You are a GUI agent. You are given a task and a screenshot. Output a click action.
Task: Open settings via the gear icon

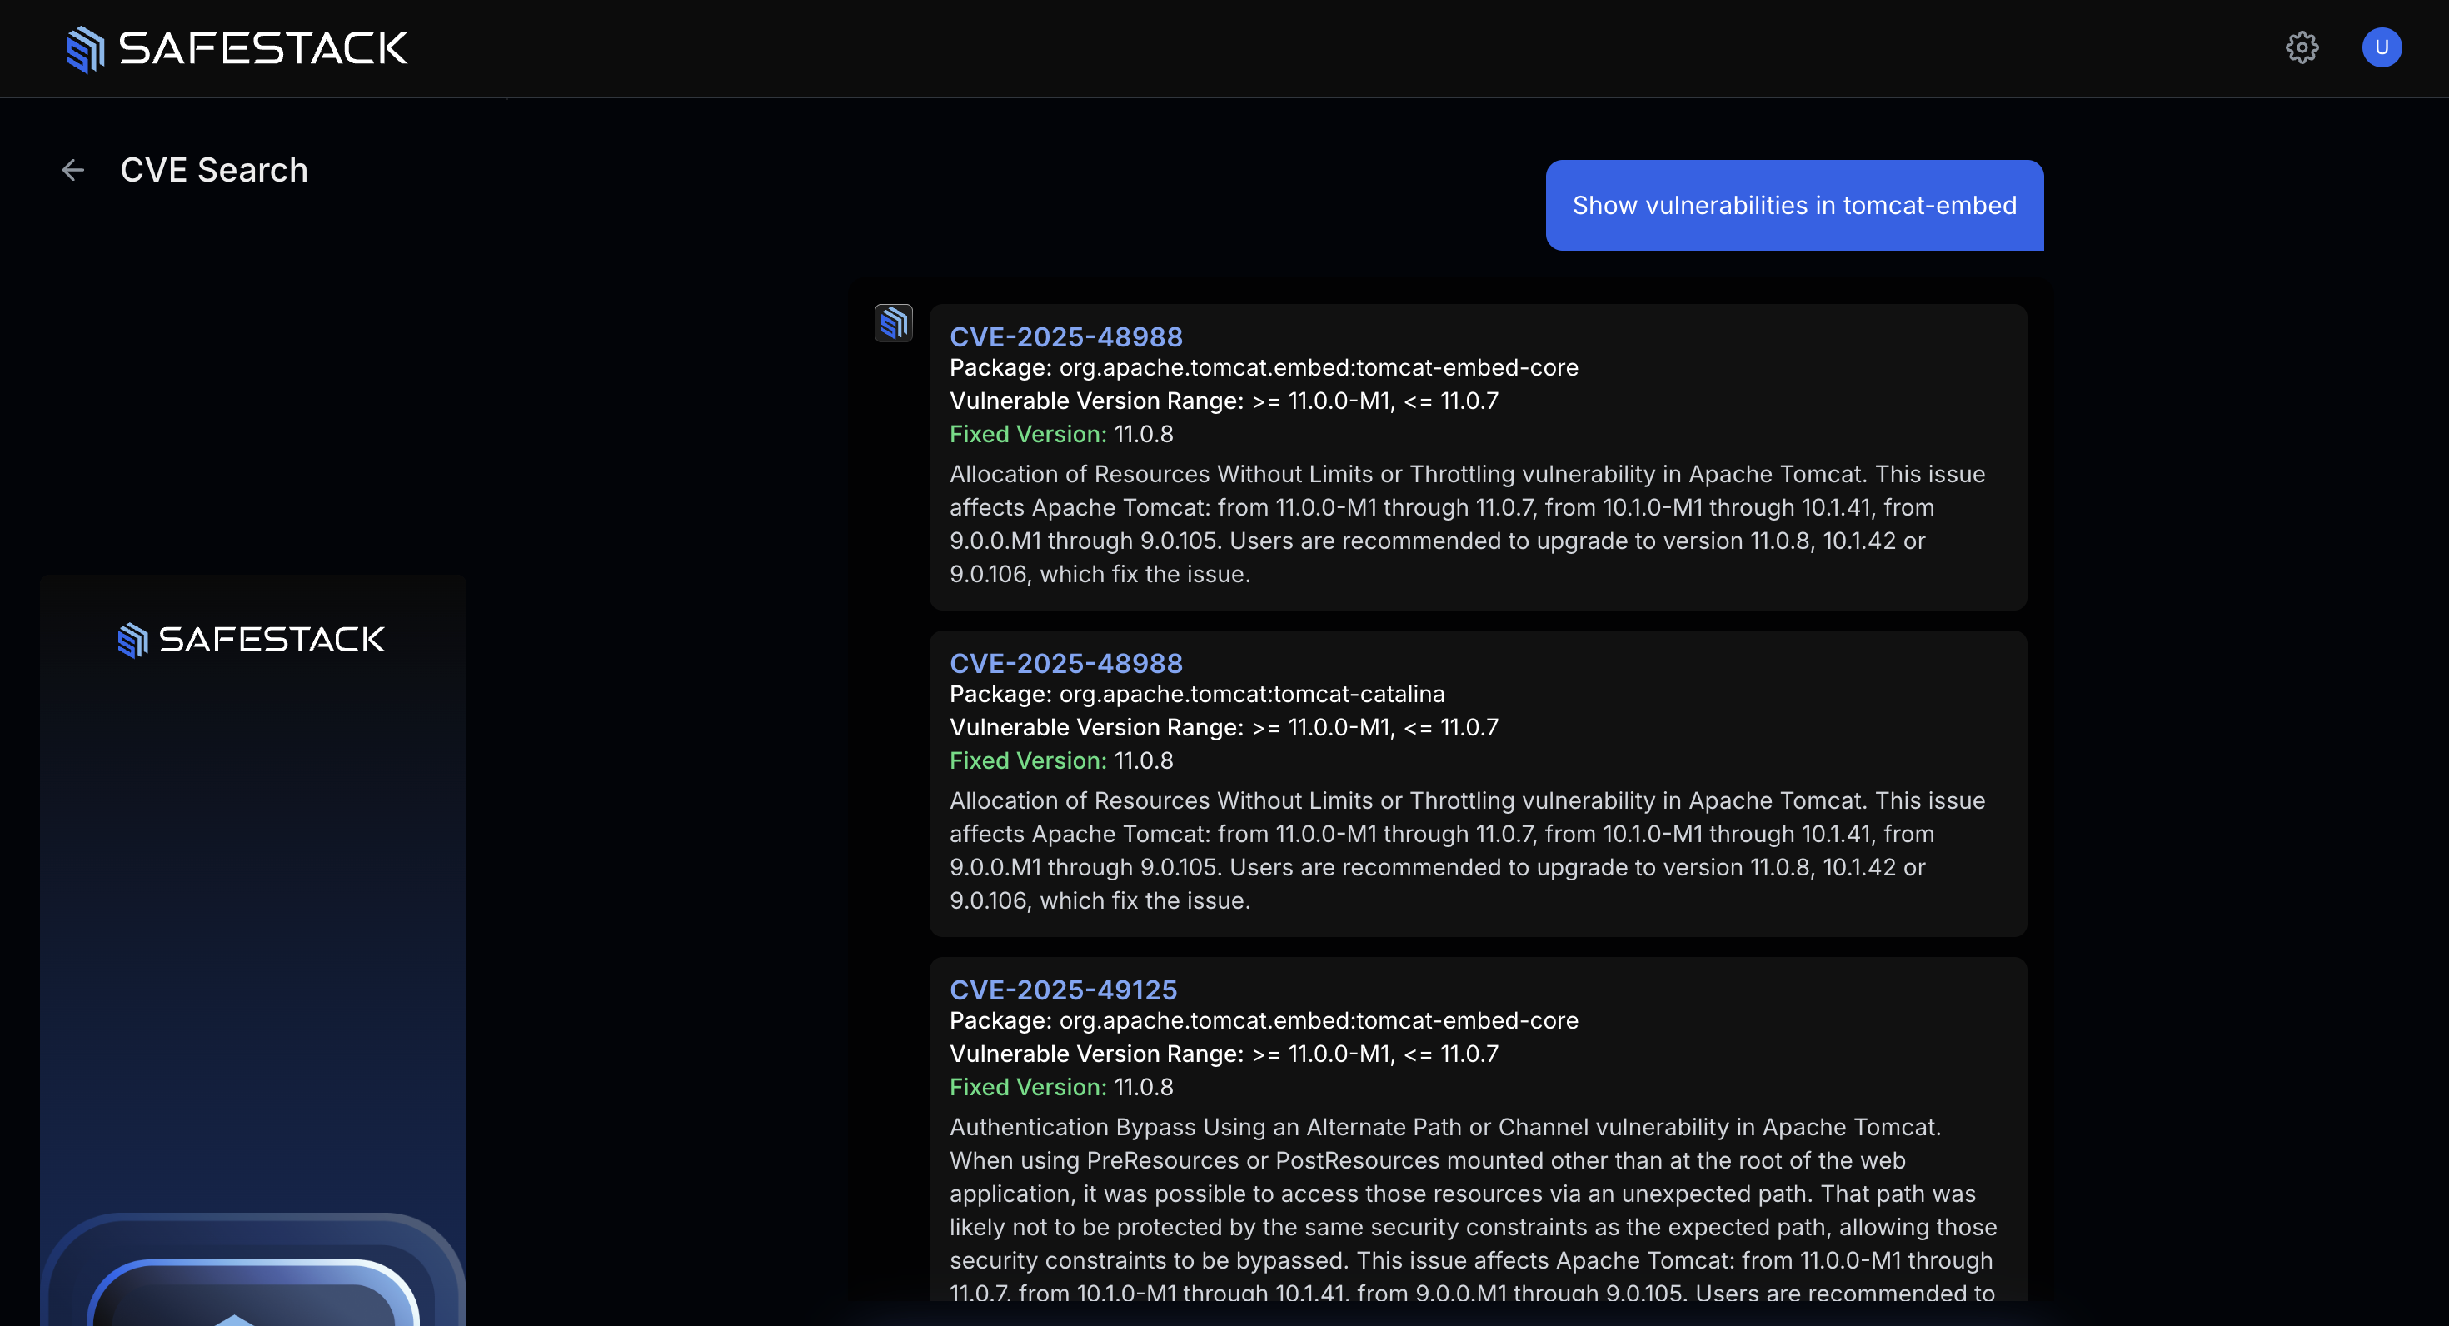click(2302, 47)
